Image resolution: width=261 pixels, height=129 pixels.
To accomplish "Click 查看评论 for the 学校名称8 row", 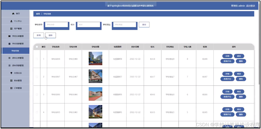I will coord(227,61).
